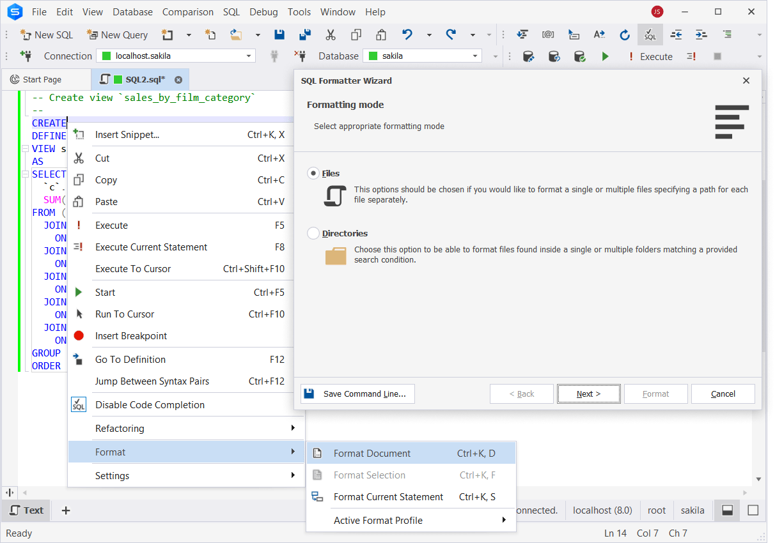
Task: Open the Comparison menu
Action: pos(187,11)
